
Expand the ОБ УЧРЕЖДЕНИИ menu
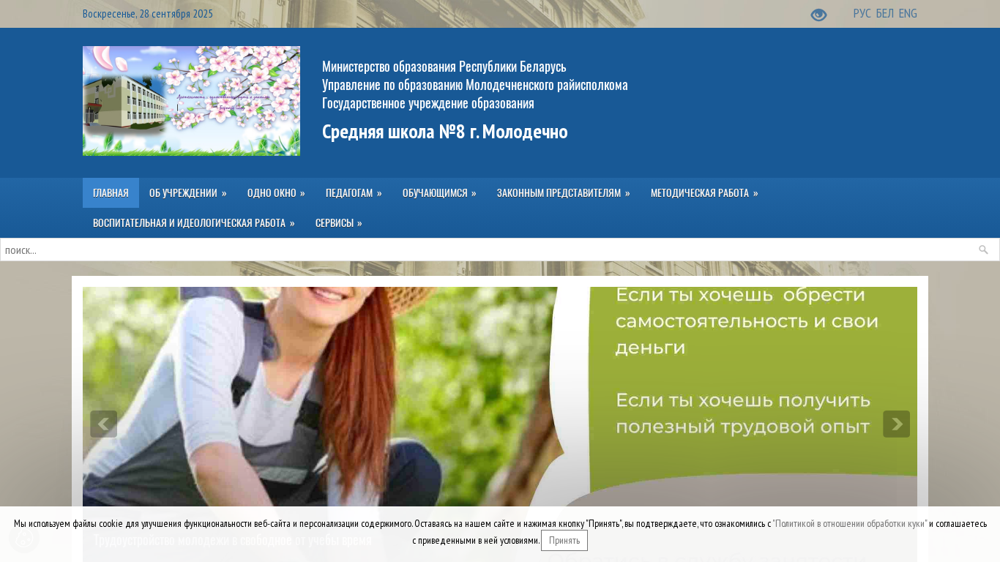click(187, 193)
